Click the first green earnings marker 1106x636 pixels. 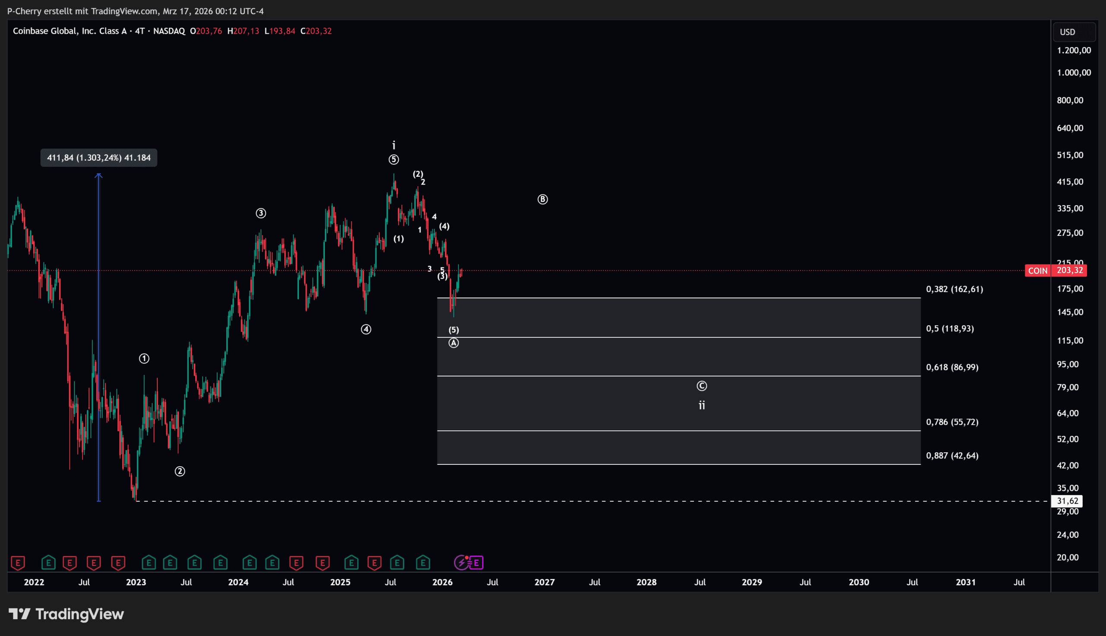click(x=48, y=563)
